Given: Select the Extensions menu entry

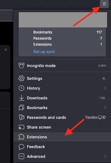Looking at the screenshot, I should 62,137.
